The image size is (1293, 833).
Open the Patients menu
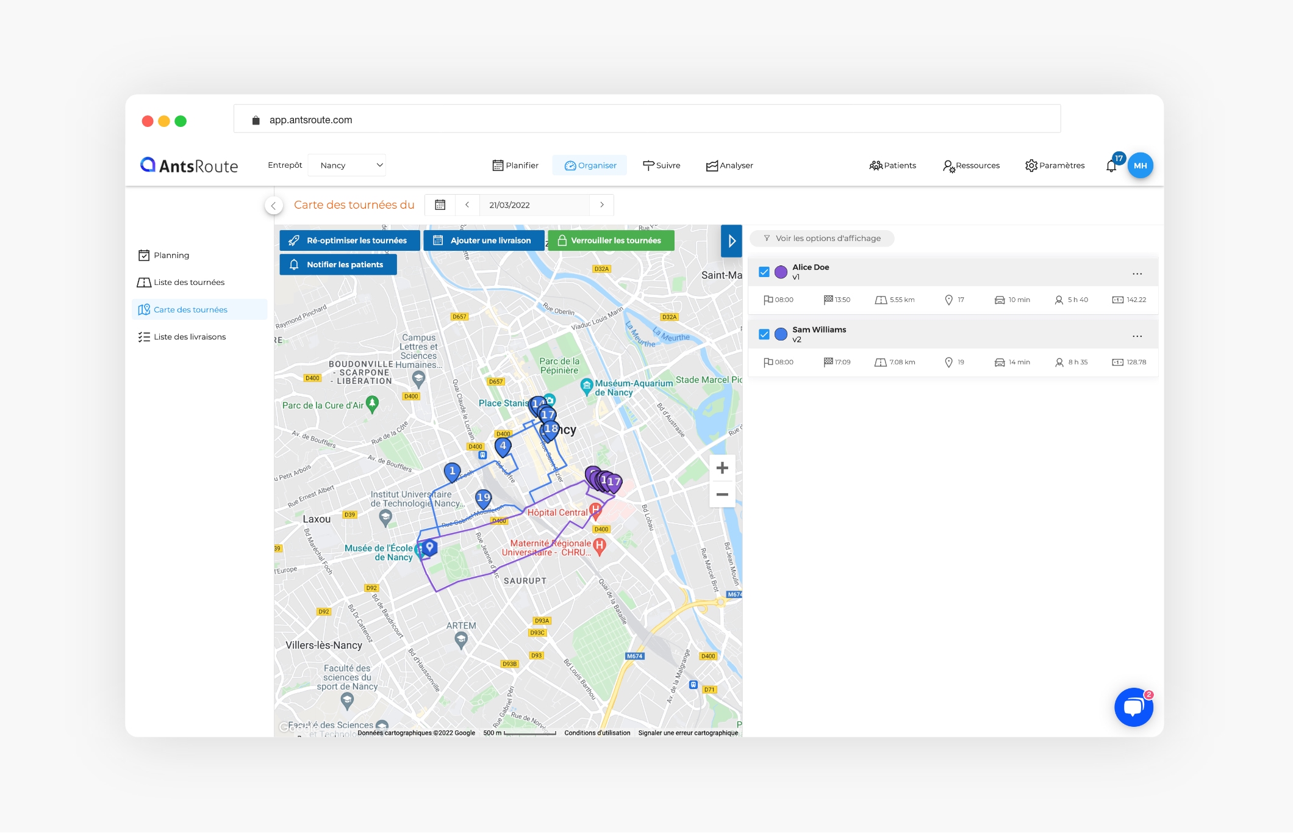pos(892,165)
